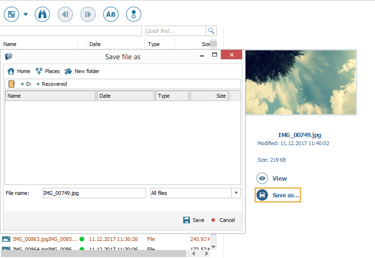The width and height of the screenshot is (375, 258).
Task: Click the Save as... floppy icon
Action: 262,195
